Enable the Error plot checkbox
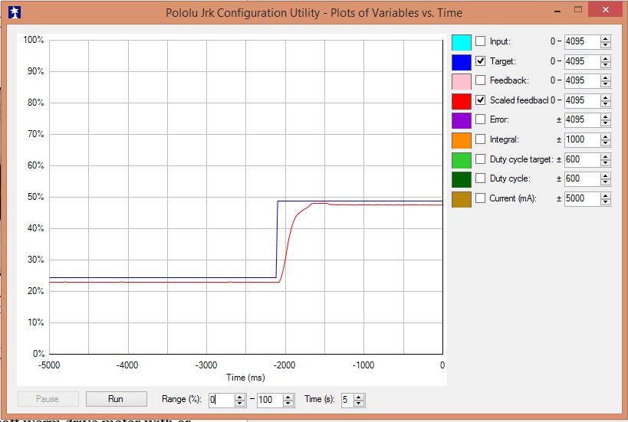 (480, 119)
